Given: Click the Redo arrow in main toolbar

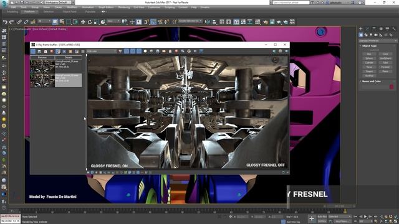Looking at the screenshot, I should point(11,22).
